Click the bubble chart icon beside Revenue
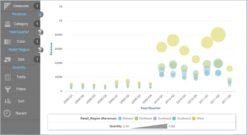 40,14
